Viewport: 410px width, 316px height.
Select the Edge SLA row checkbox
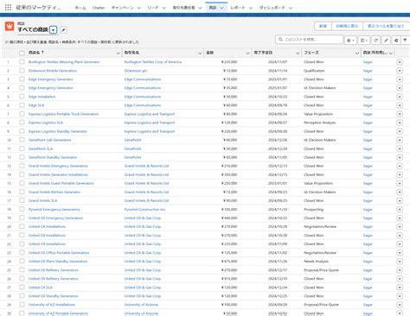[x=22, y=105]
